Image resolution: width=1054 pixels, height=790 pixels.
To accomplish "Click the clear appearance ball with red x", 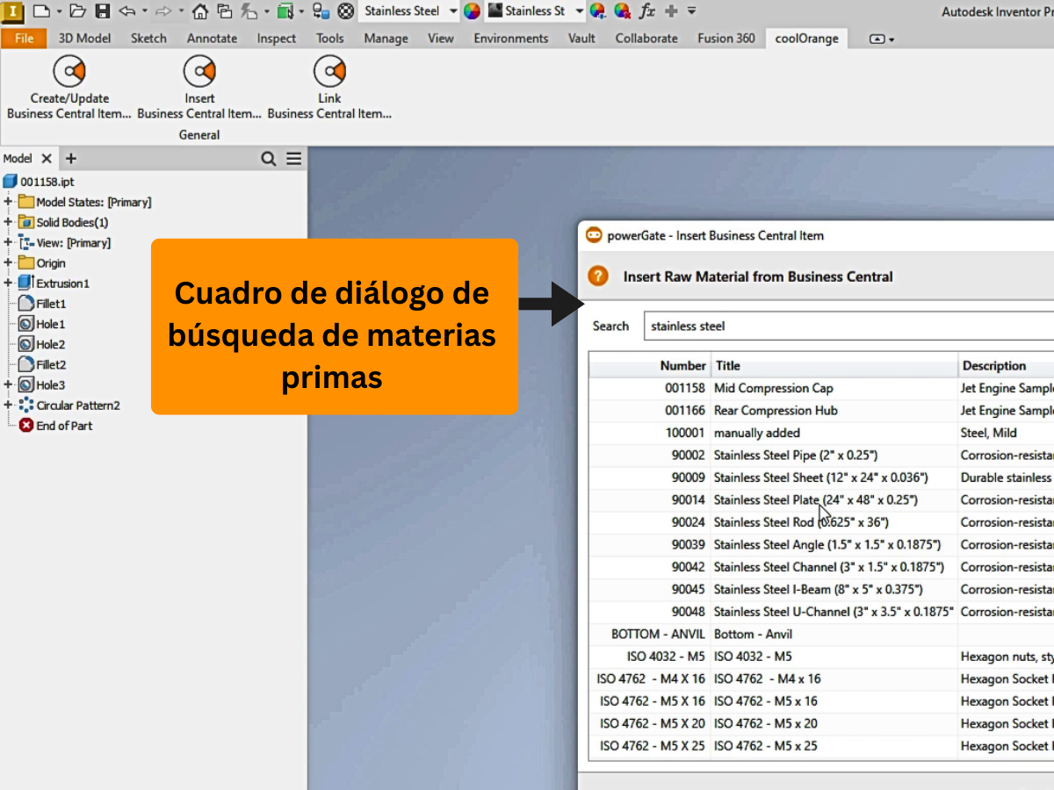I will tap(622, 11).
